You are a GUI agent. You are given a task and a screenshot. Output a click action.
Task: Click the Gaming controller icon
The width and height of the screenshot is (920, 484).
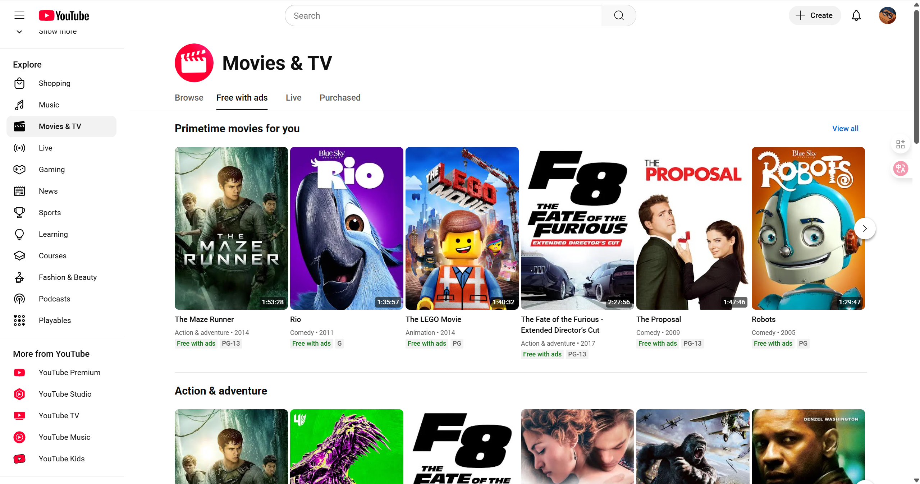pyautogui.click(x=19, y=170)
